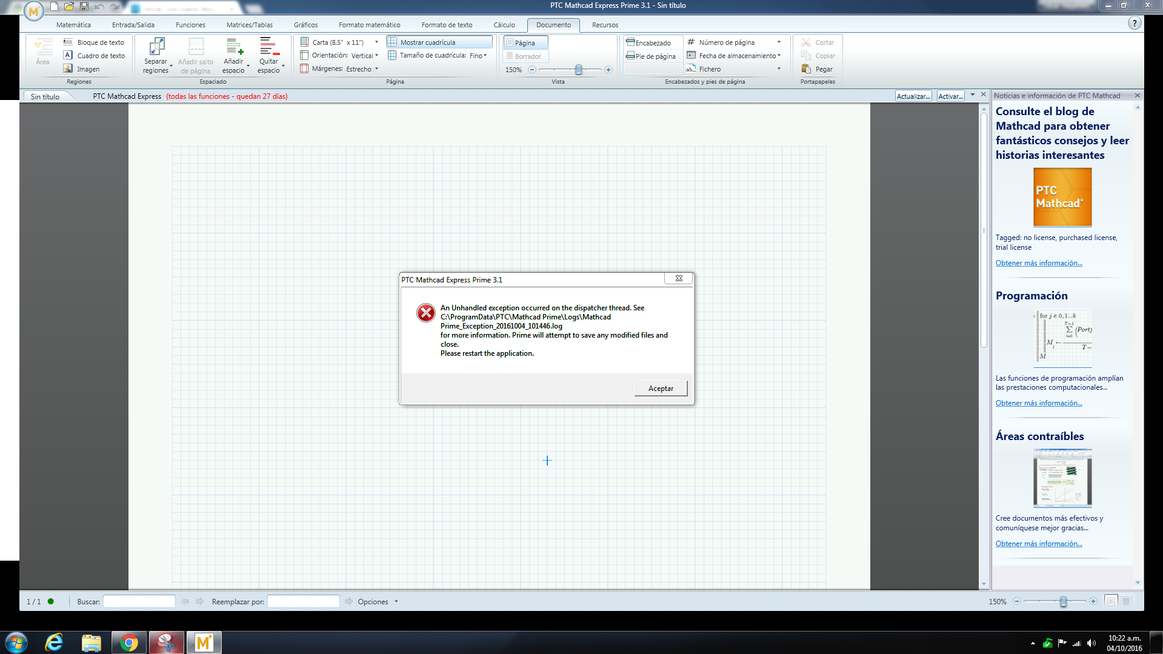The width and height of the screenshot is (1163, 654).
Task: Insert a Bloque de texto region
Action: point(94,42)
